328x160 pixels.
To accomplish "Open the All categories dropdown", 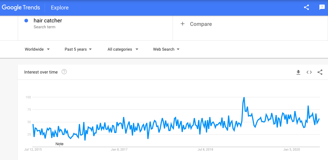I will 123,49.
